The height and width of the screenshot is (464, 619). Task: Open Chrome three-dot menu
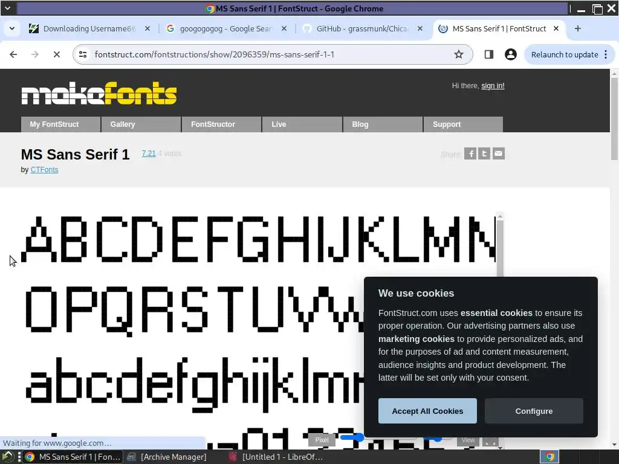click(606, 54)
